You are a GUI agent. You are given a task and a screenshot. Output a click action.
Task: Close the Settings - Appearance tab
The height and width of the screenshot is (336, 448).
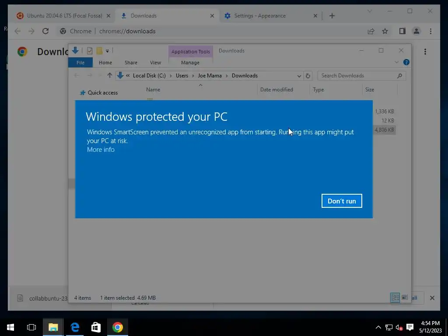315,16
